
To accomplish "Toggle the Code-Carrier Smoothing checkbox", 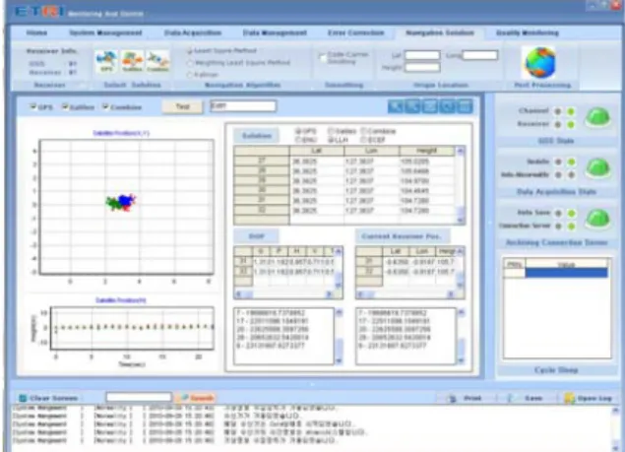I will click(x=323, y=56).
